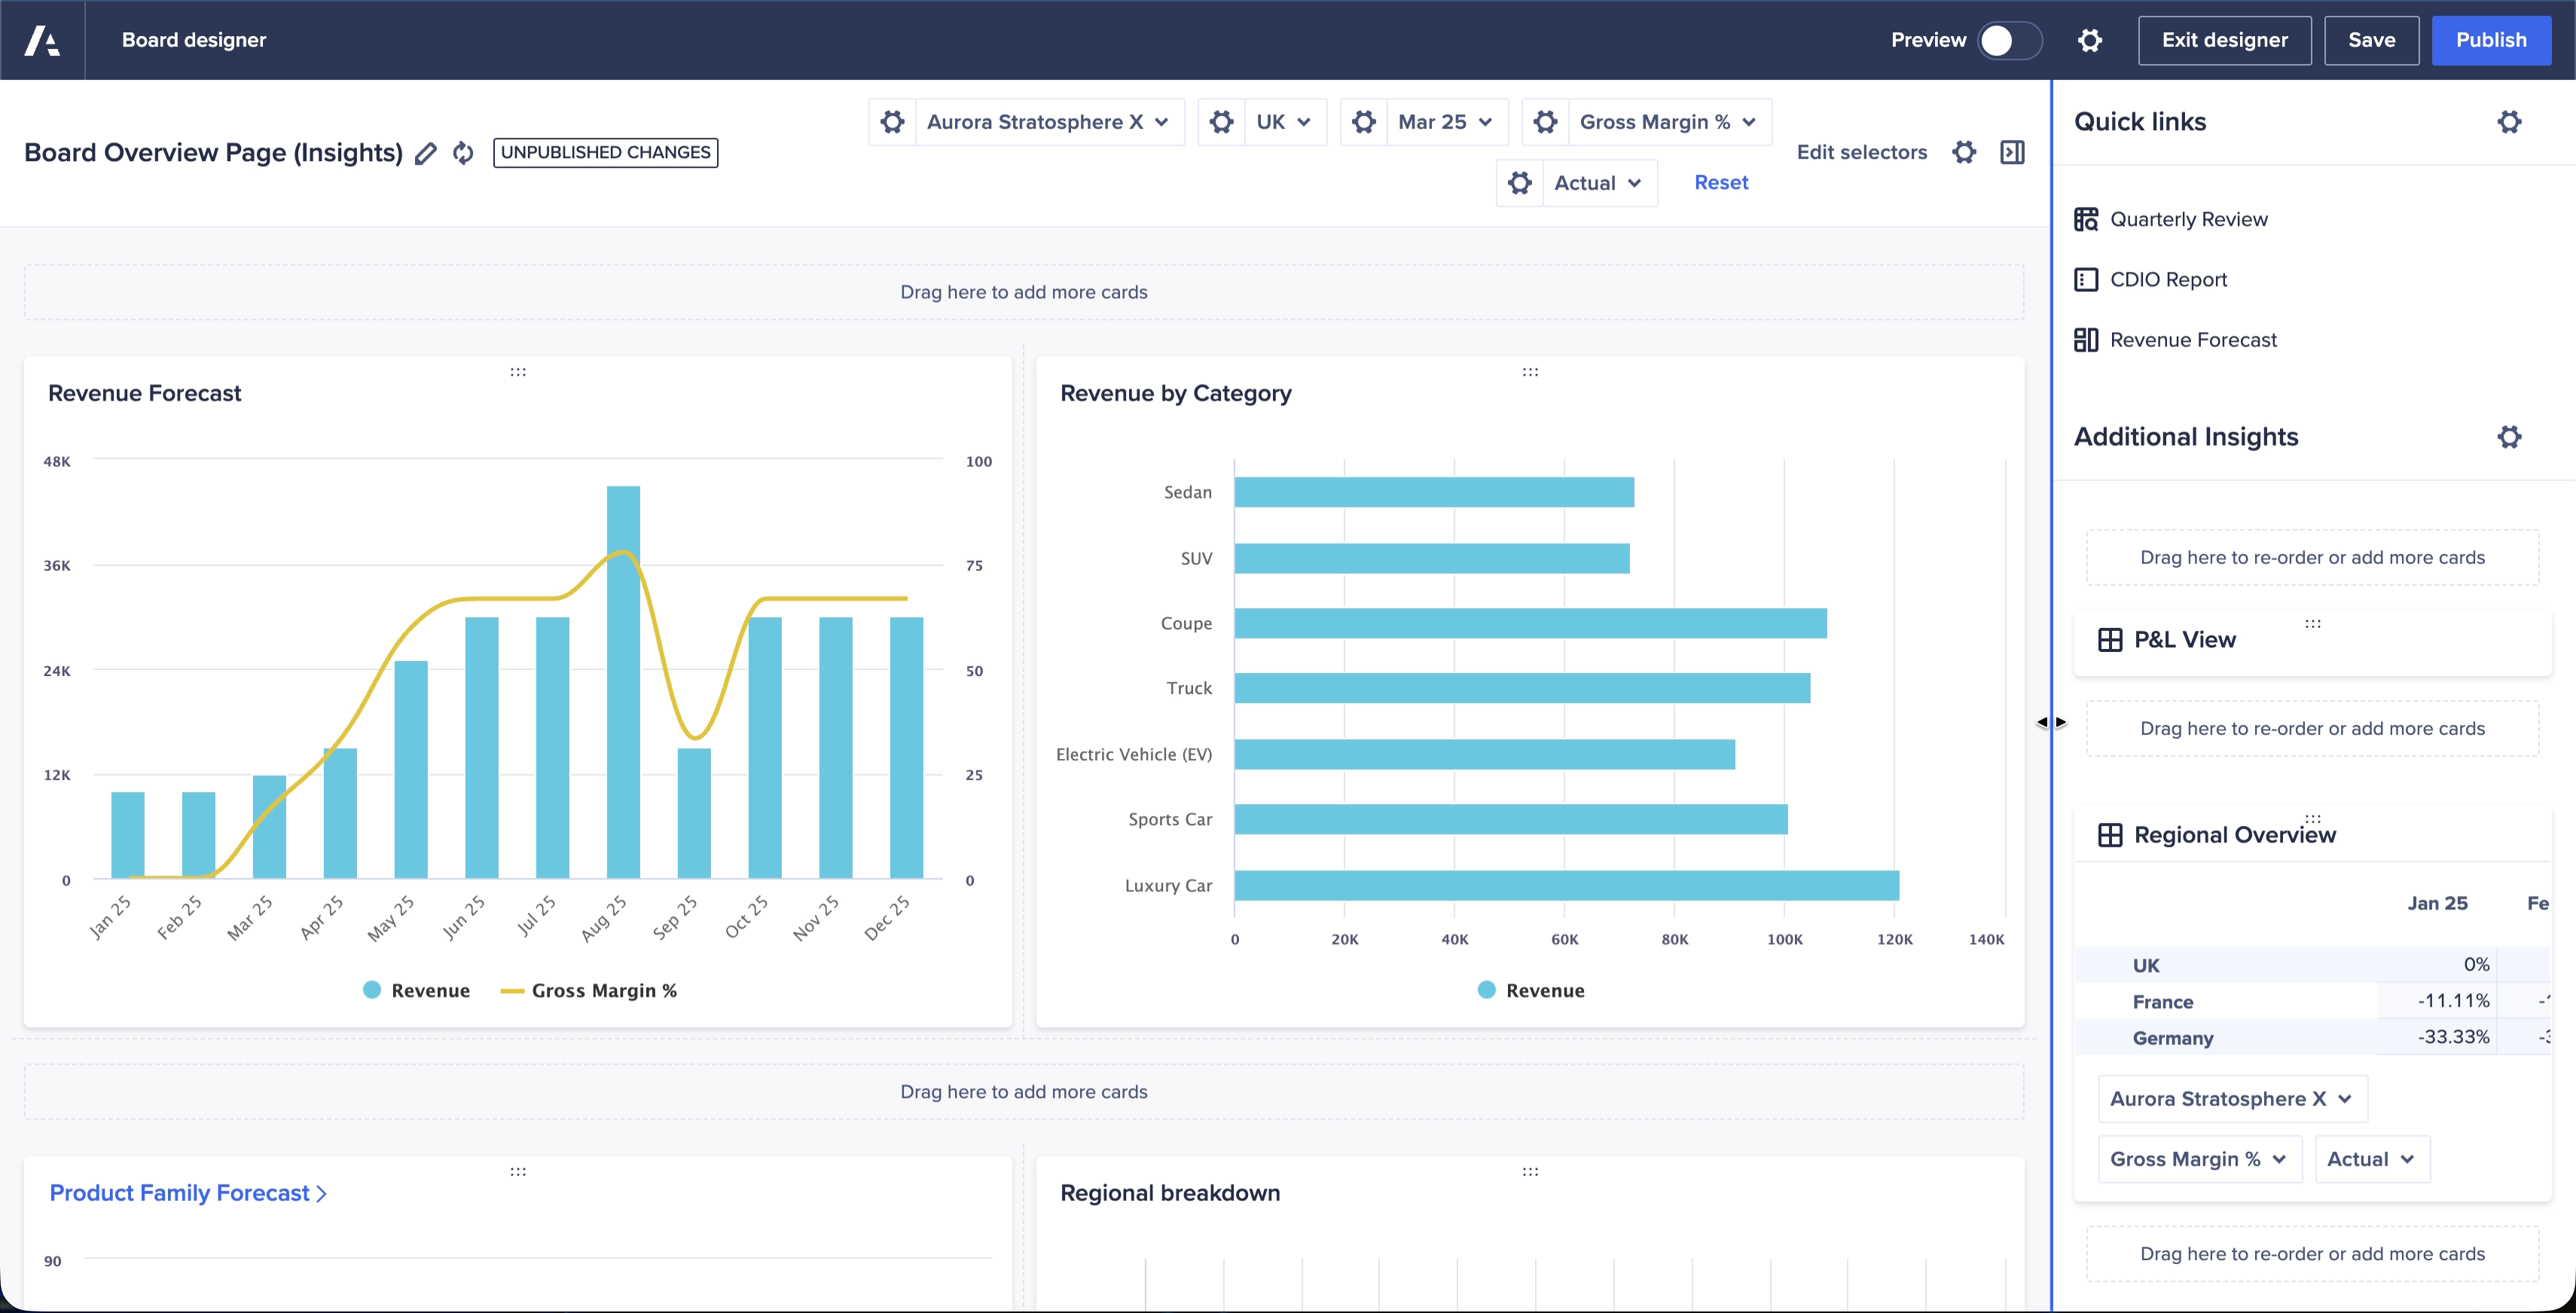This screenshot has height=1313, width=2576.
Task: Open the Actual dropdown in the Regional Overview card
Action: (x=2371, y=1159)
